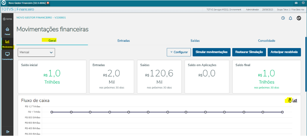Click the page vertical scrollbar
This screenshot has height=136, width=307.
click(x=306, y=64)
